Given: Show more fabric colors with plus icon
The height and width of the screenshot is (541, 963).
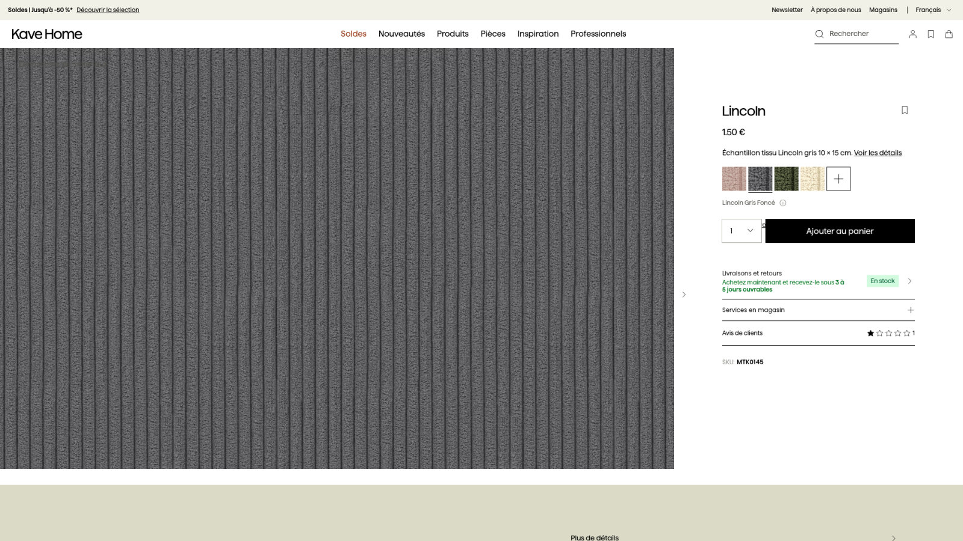Looking at the screenshot, I should click(x=838, y=179).
